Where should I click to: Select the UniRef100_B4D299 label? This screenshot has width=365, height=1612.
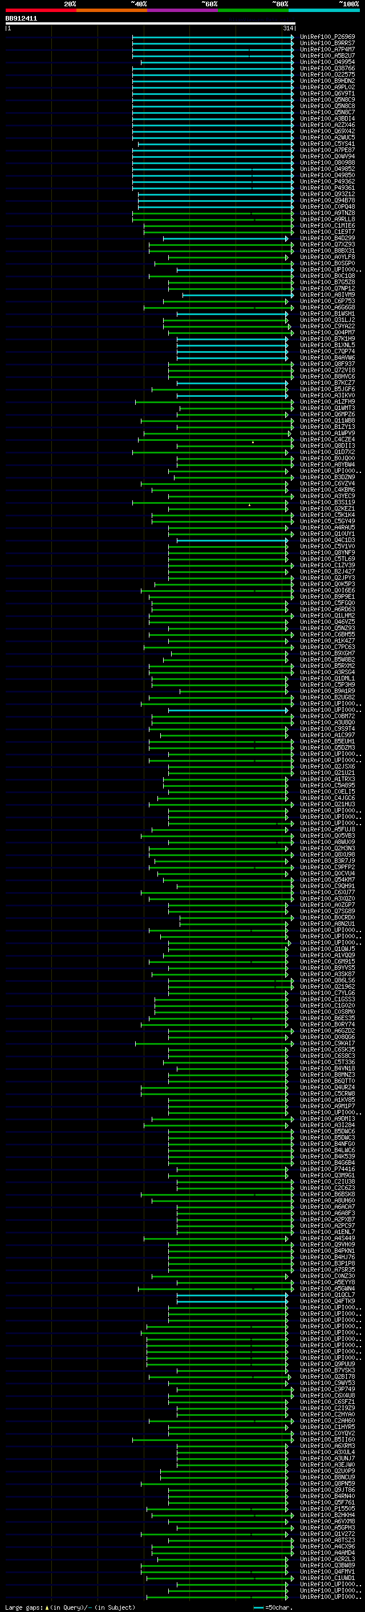click(x=327, y=238)
